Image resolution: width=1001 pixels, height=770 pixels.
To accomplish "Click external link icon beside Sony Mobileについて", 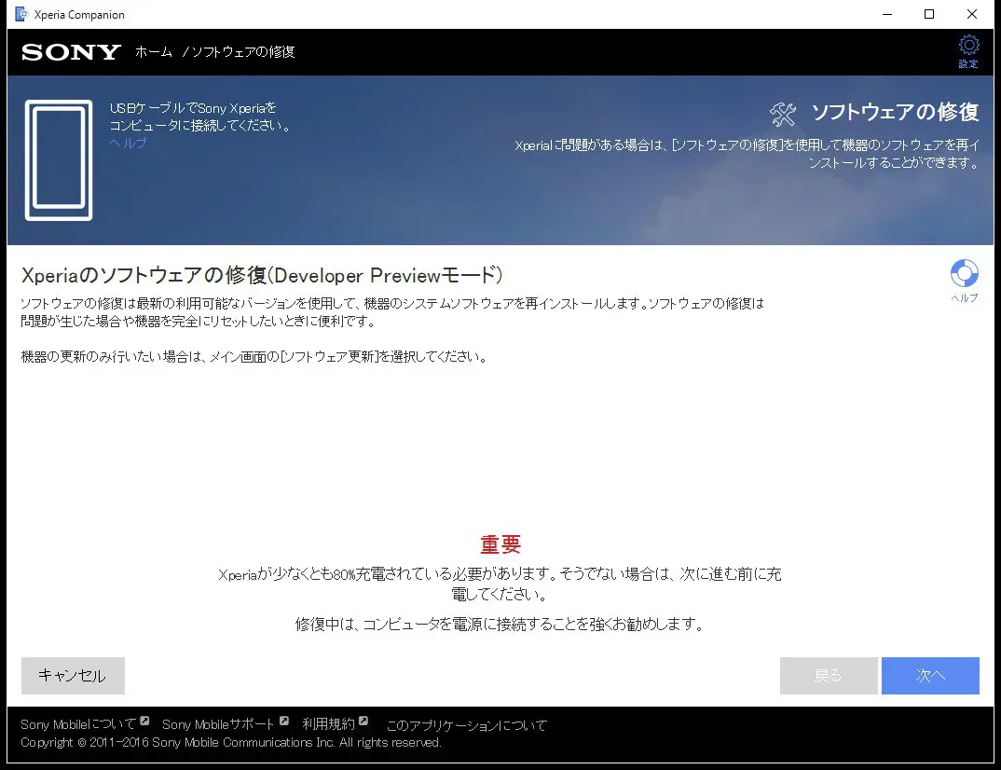I will coord(144,721).
